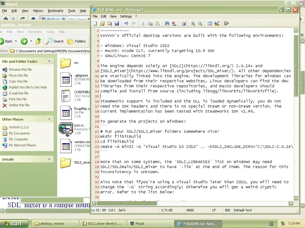
Task: Open Tools menu in Mypal browser
Action: click(x=71, y=11)
